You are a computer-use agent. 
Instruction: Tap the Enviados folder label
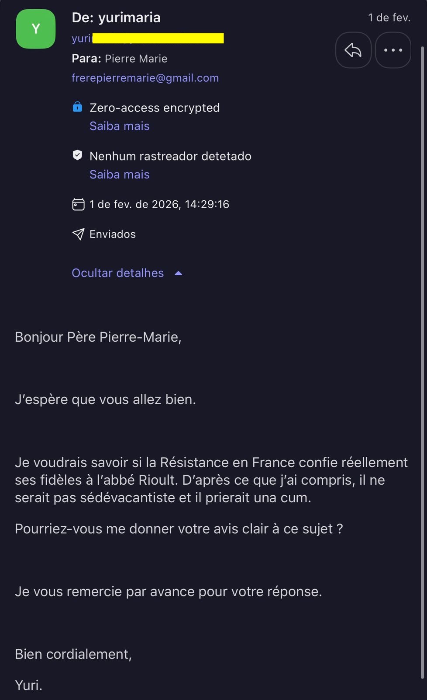113,234
